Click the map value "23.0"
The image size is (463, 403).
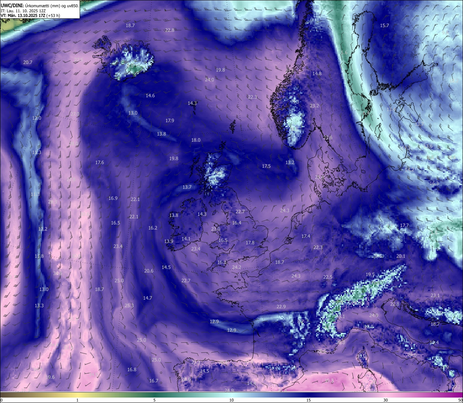(216, 229)
